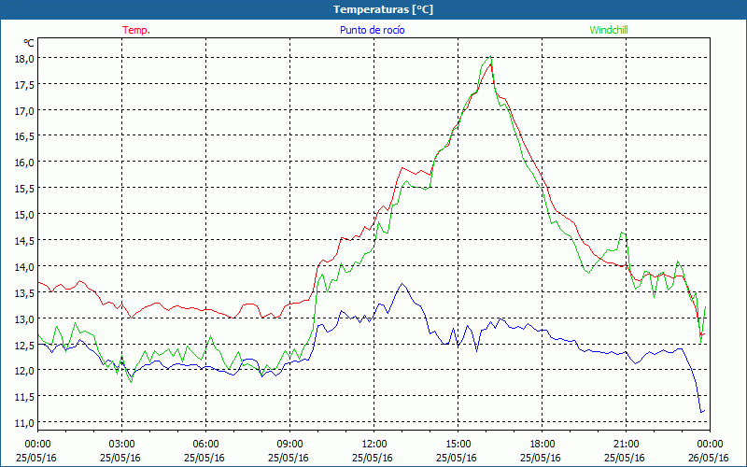The width and height of the screenshot is (747, 467).
Task: Click the 18:00 time axis label
Action: [x=543, y=445]
